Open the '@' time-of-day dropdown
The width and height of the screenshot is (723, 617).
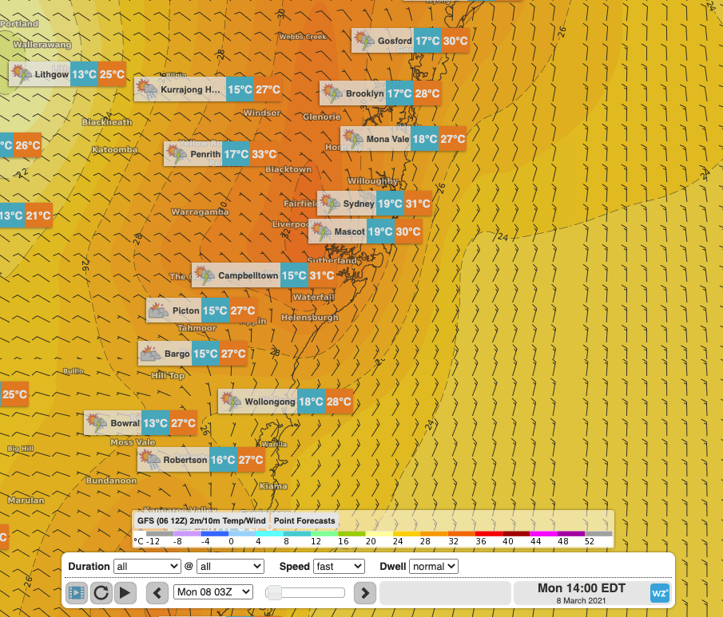pyautogui.click(x=230, y=566)
